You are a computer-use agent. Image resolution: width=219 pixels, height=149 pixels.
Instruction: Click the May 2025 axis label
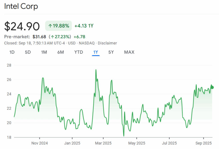137,143
